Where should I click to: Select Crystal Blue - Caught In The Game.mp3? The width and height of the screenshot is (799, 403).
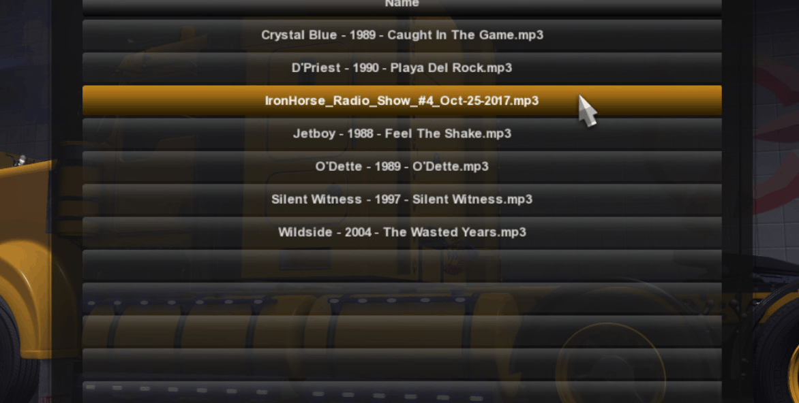(x=402, y=35)
